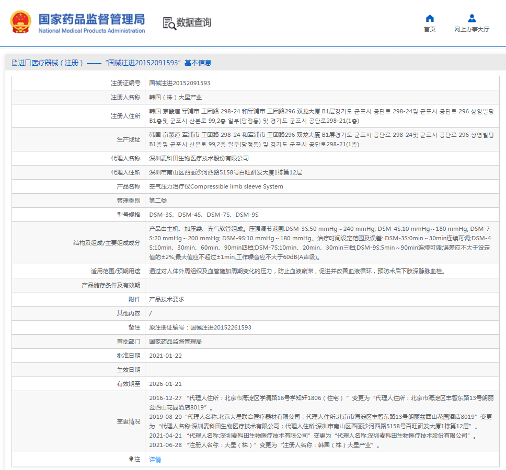Image resolution: width=506 pixels, height=470 pixels.
Task: Click the national emblem logo
Action: coord(20,22)
